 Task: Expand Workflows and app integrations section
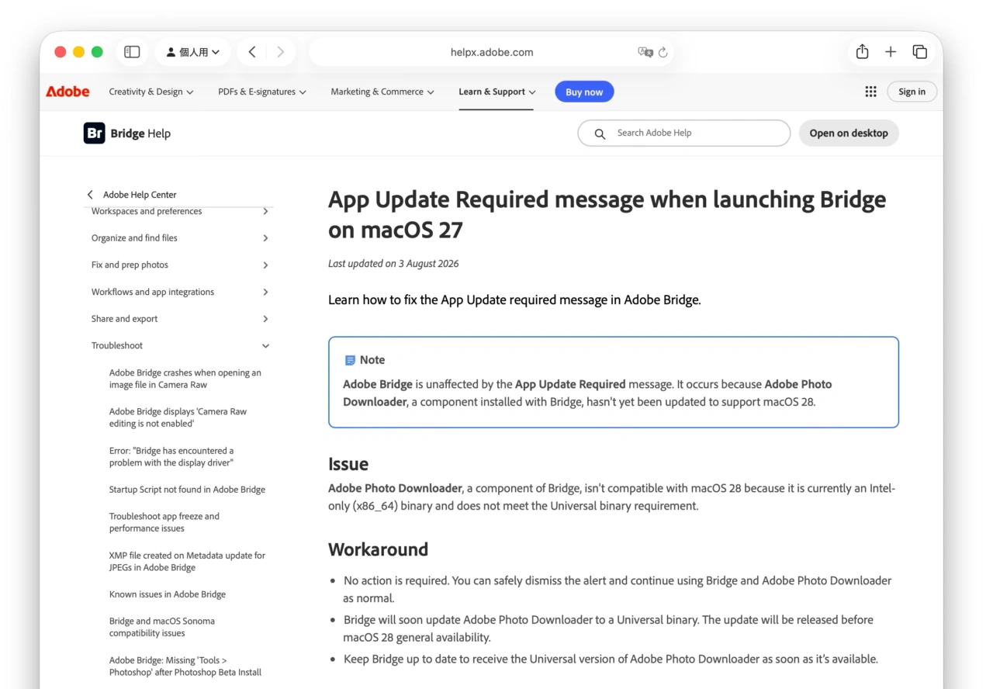point(180,292)
